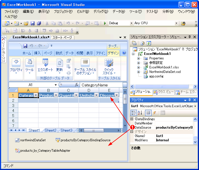Open the Any CPU platform dropdown
Screen dimensions: 199x170
pos(176,23)
